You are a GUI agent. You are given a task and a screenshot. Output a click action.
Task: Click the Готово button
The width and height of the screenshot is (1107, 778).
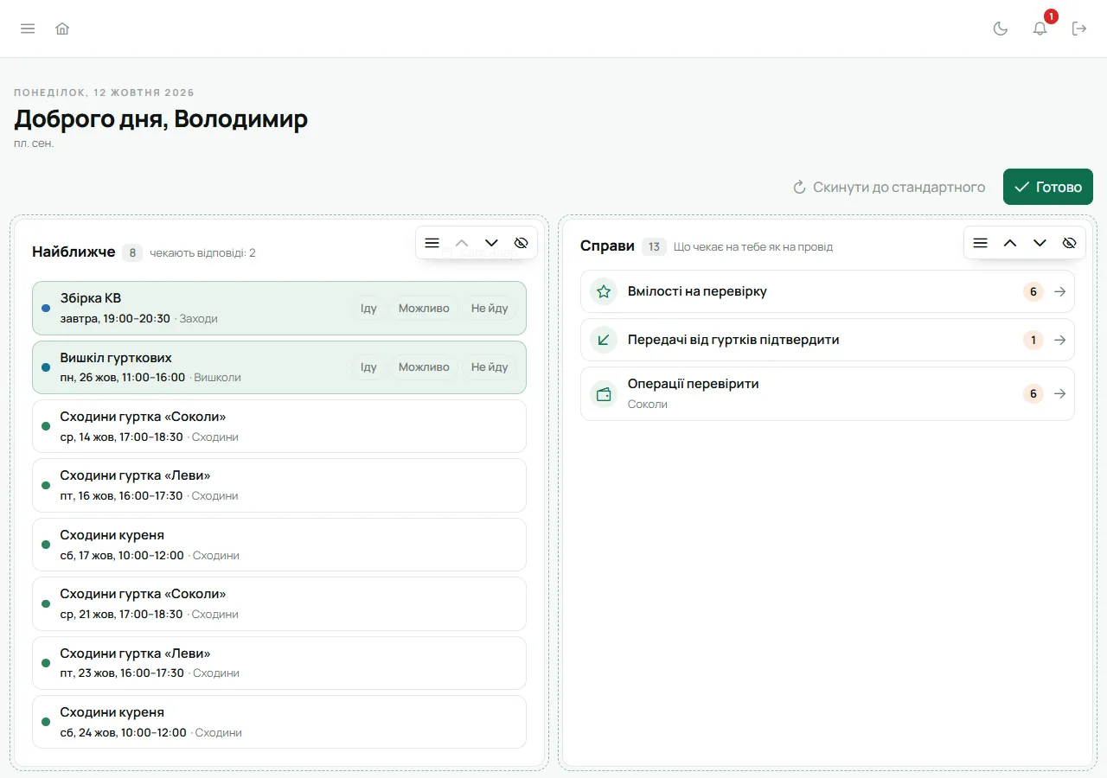(x=1048, y=187)
